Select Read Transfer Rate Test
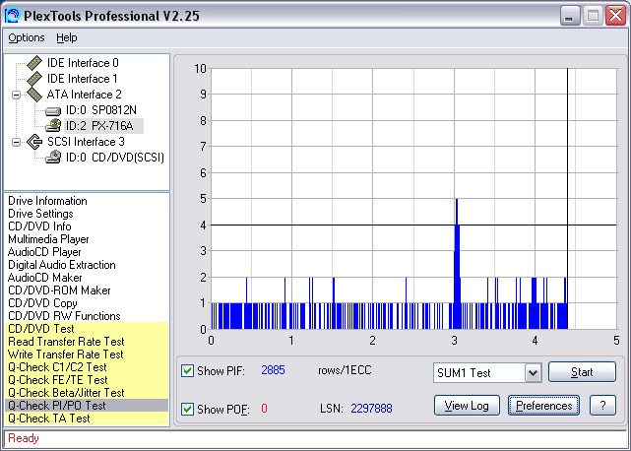631x451 pixels. click(x=87, y=342)
